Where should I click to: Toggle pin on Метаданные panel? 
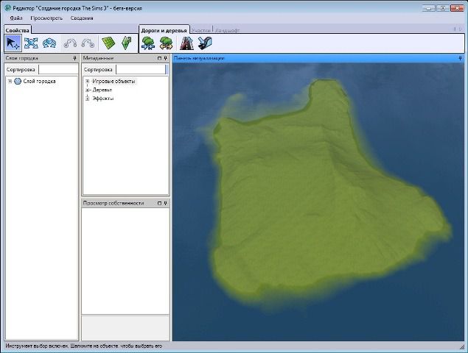166,57
